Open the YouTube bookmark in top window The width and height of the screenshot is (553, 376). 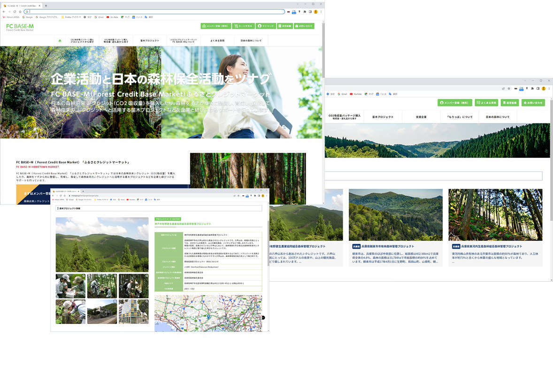pos(113,17)
